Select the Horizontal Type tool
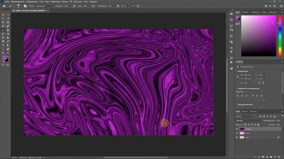 (x=3, y=45)
